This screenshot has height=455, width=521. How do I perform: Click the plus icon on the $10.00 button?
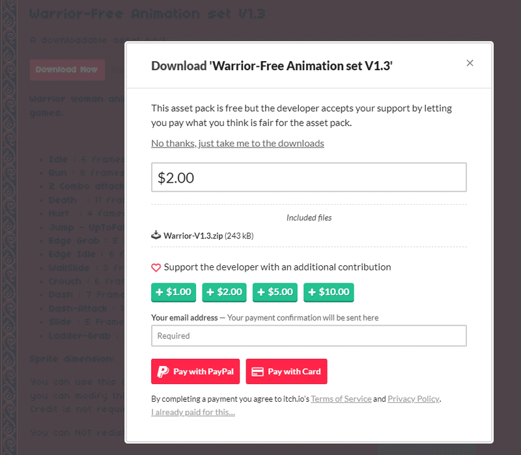click(x=311, y=292)
